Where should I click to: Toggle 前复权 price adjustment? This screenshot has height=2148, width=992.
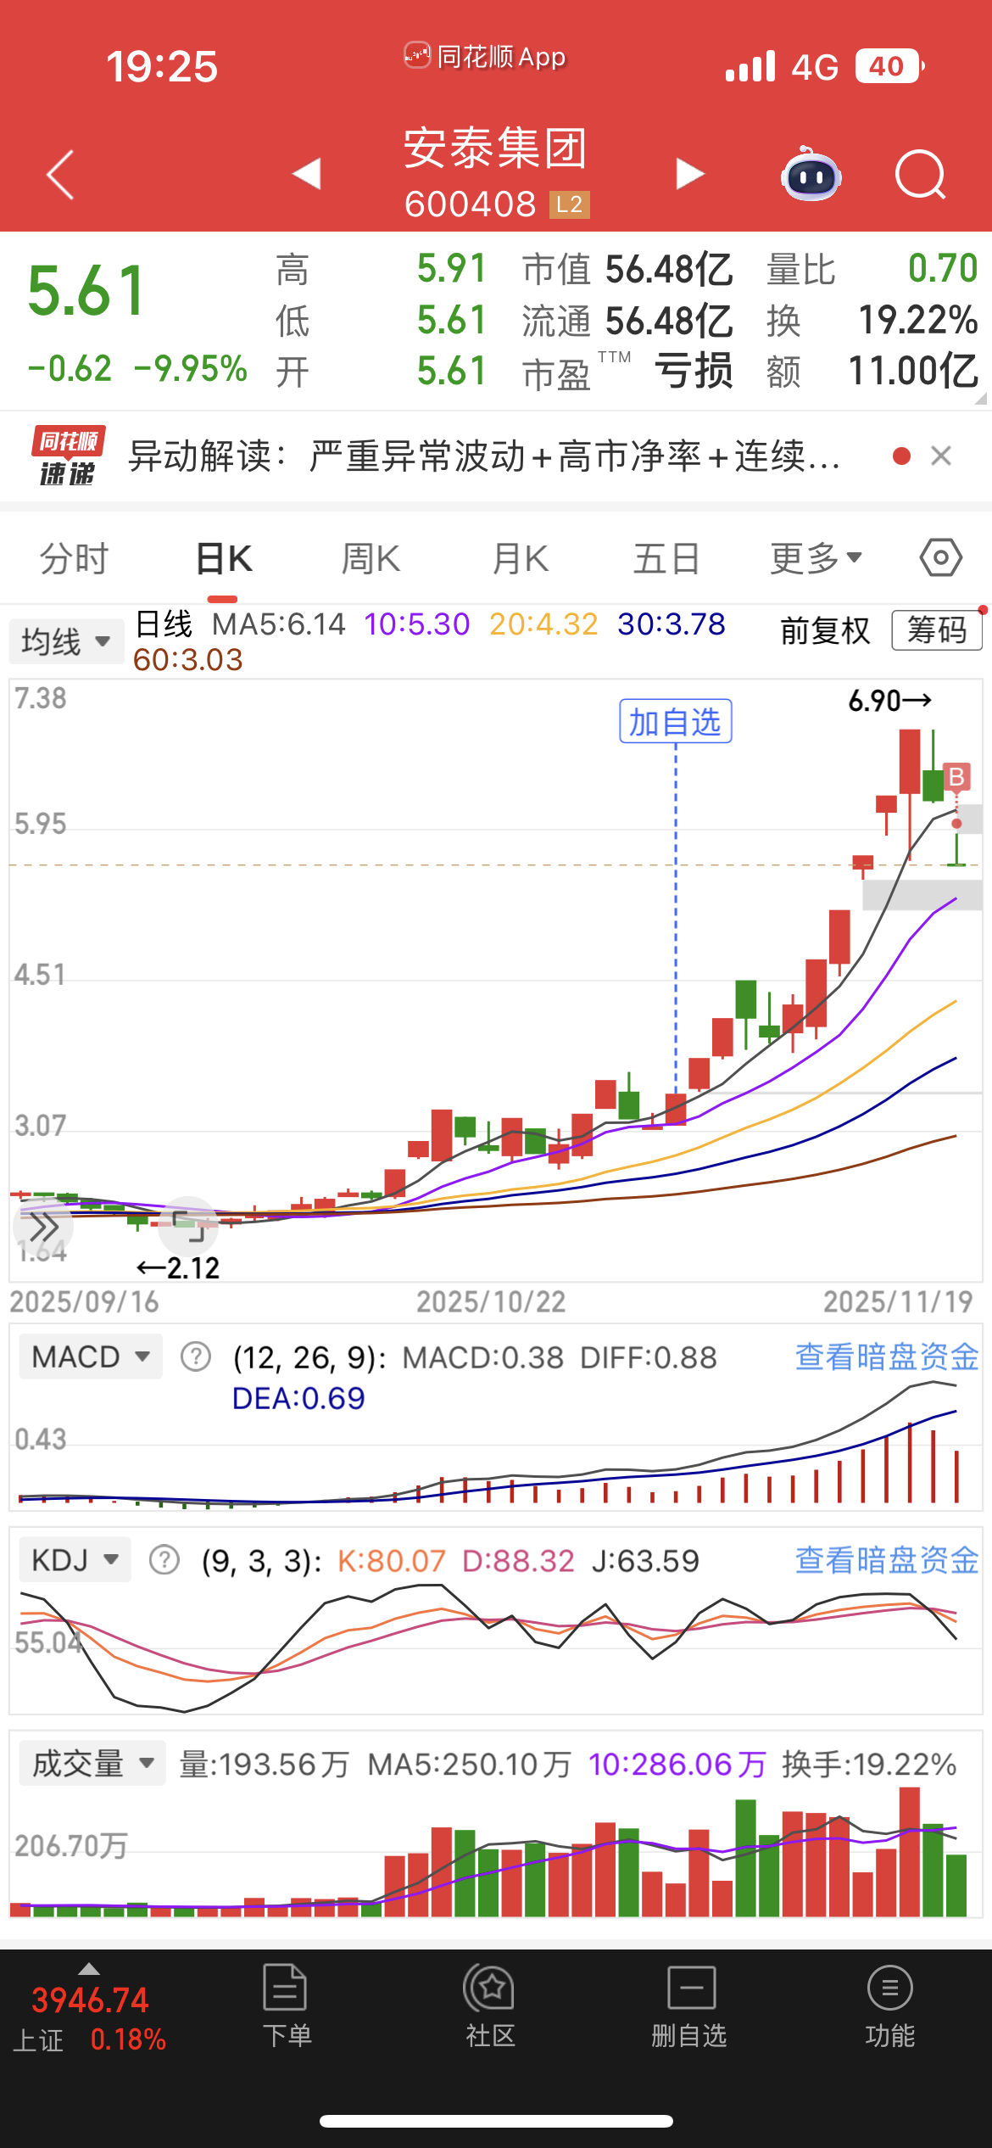tap(825, 630)
